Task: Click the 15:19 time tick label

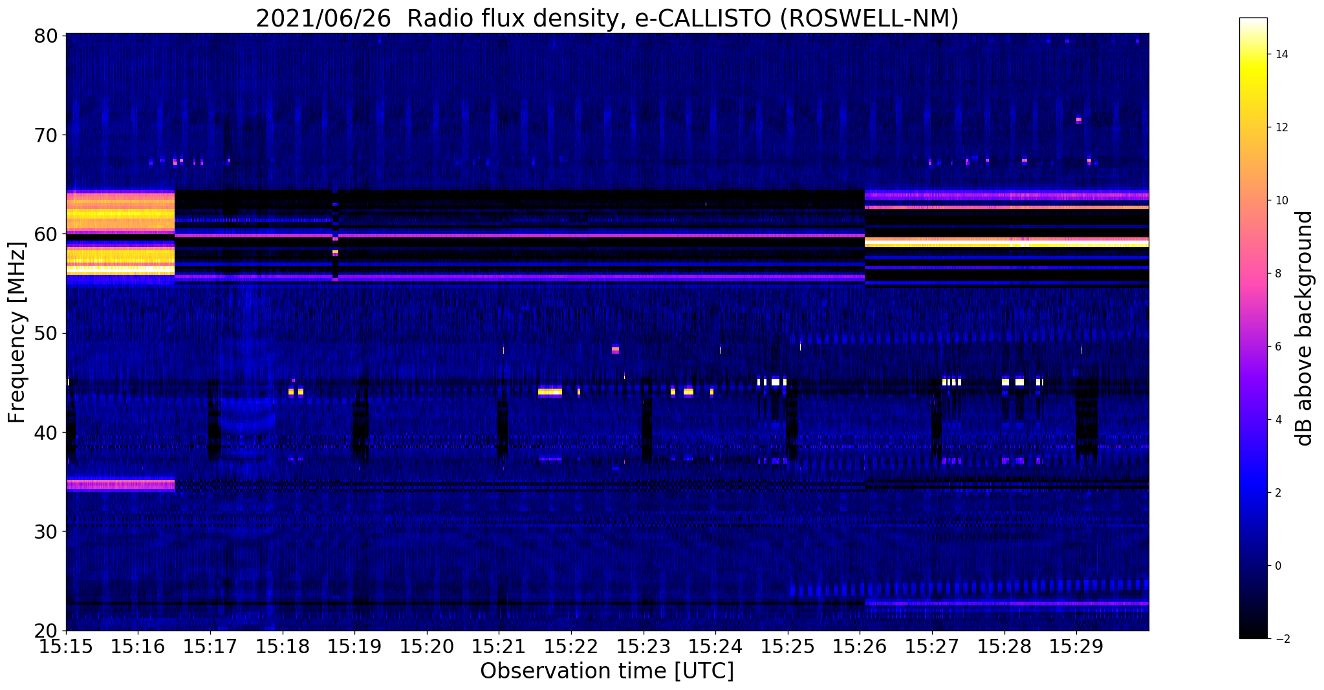Action: (x=354, y=646)
